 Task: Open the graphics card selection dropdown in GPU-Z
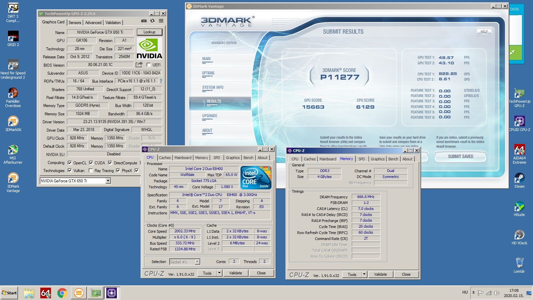point(108,181)
